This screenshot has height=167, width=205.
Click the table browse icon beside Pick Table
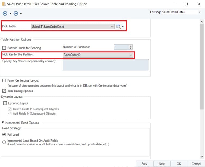pos(118,26)
